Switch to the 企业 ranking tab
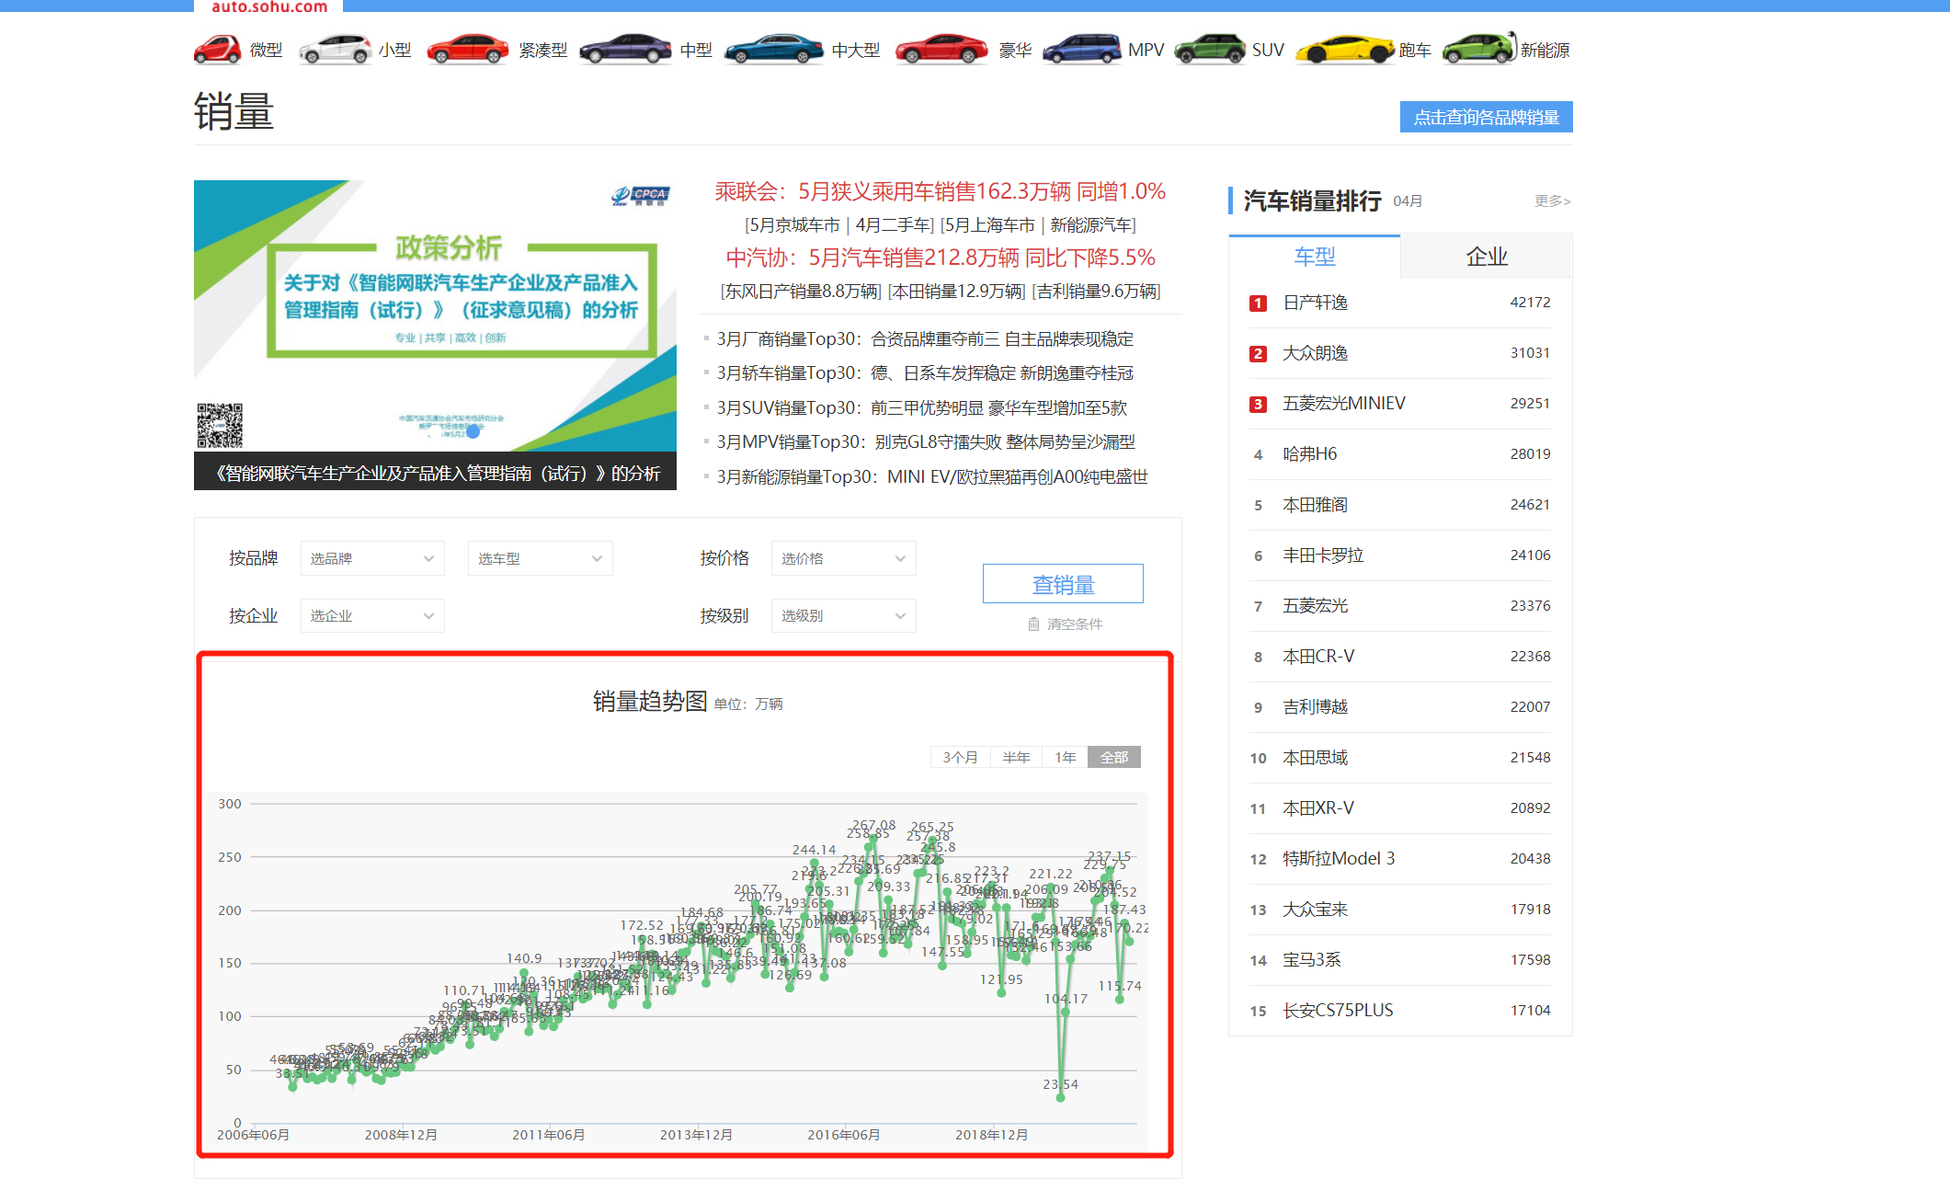This screenshot has width=1950, height=1179. (1487, 257)
